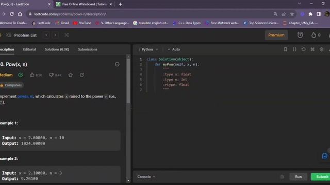The image size is (330, 185).
Task: Reload the page with browser refresh icon
Action: [x=12, y=14]
